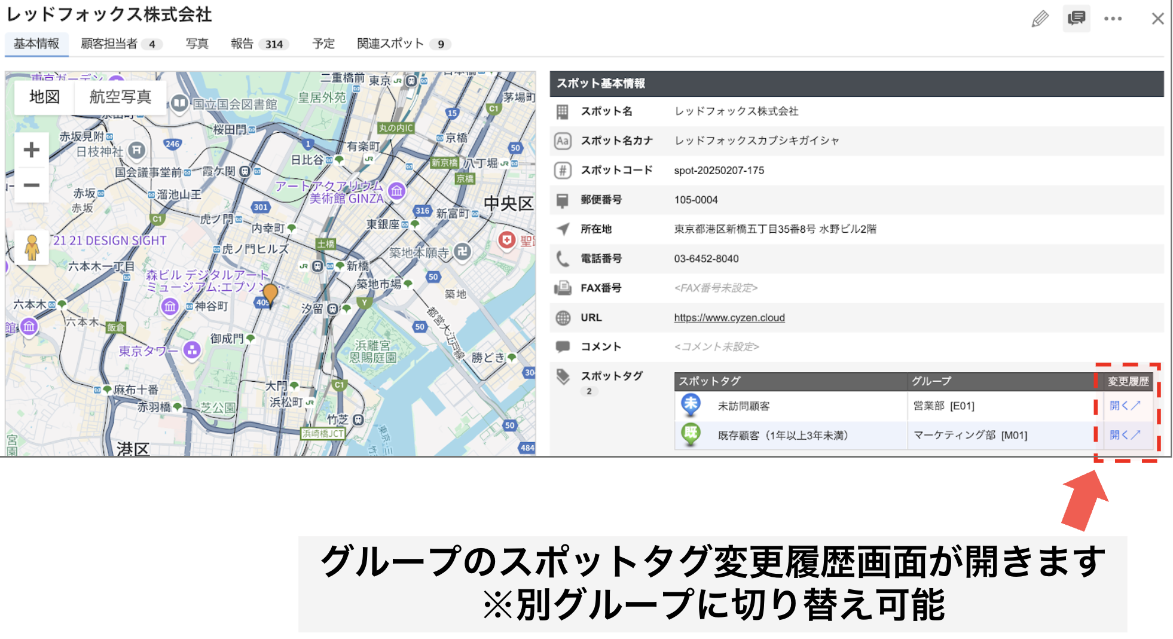Image resolution: width=1173 pixels, height=639 pixels.
Task: Open the 報告 tab
Action: [259, 44]
